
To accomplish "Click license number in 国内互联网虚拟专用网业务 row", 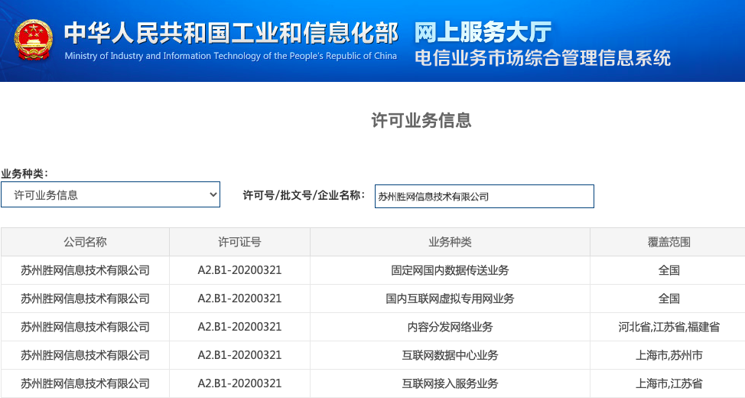I will point(239,298).
